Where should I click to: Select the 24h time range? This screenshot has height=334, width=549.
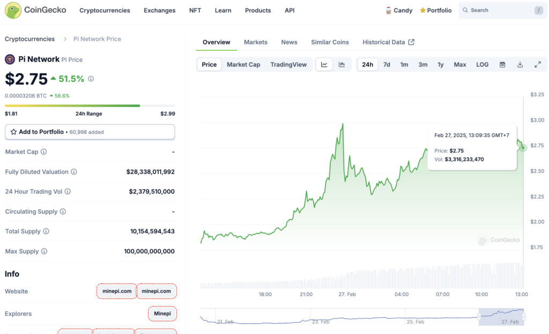coord(367,65)
